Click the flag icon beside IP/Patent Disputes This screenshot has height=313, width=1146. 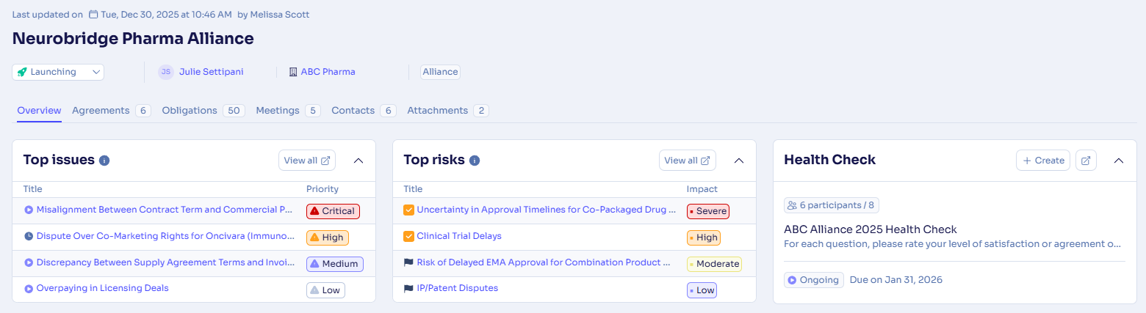[408, 289]
